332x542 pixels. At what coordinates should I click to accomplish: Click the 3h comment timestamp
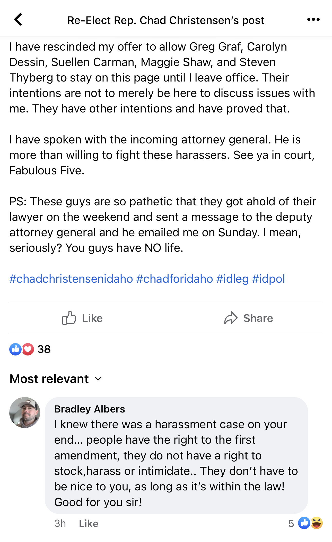(x=60, y=523)
